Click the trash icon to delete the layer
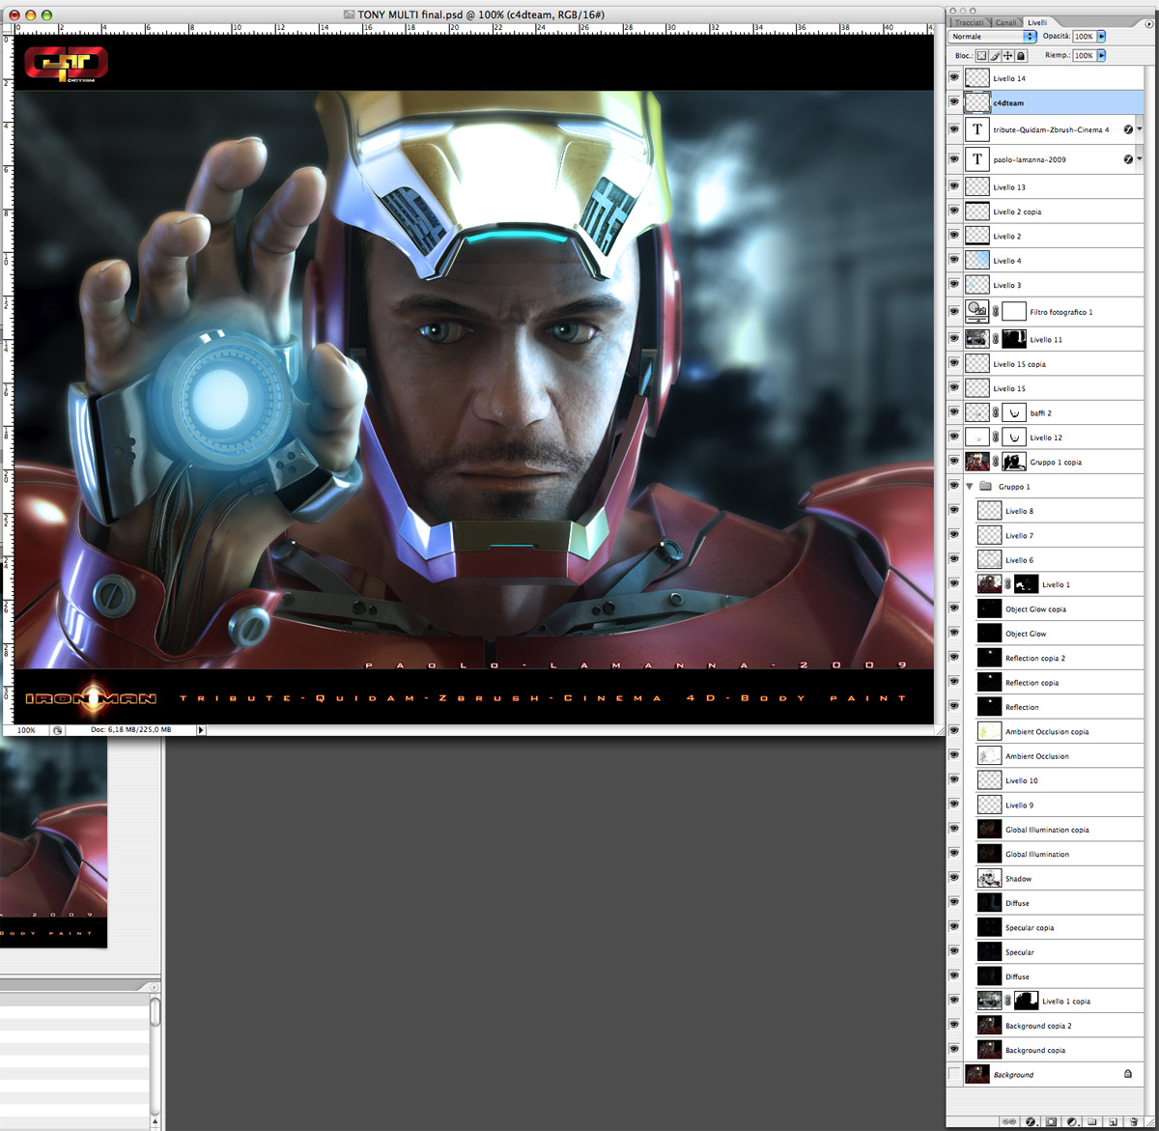Viewport: 1159px width, 1131px height. 1134,1121
